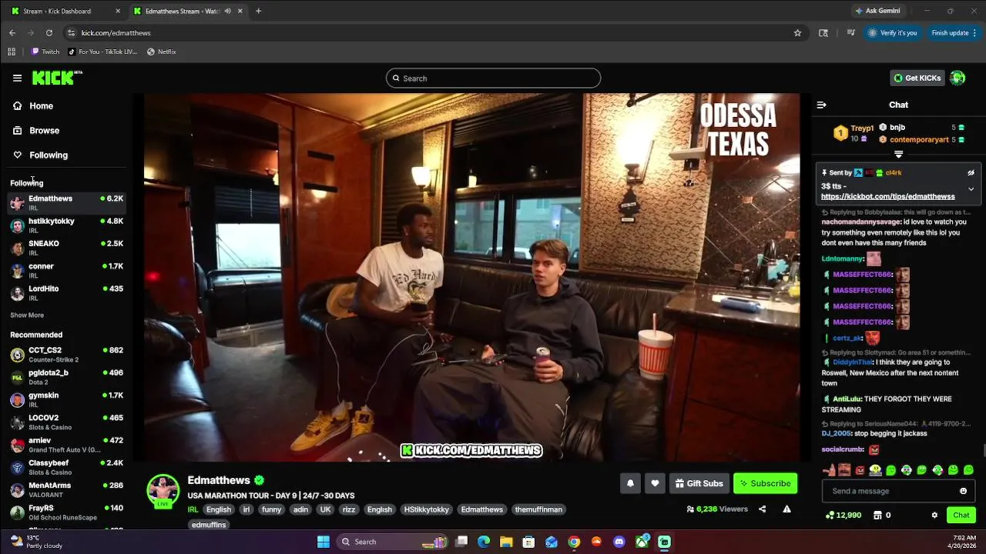Click the Get KICKs button
Image resolution: width=986 pixels, height=554 pixels.
click(917, 78)
